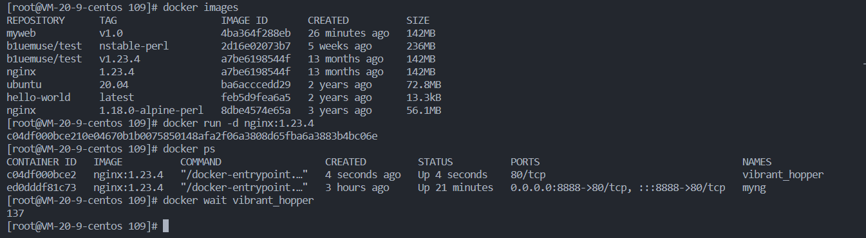Click the myweb repository name
Image resolution: width=866 pixels, height=238 pixels.
[x=21, y=33]
